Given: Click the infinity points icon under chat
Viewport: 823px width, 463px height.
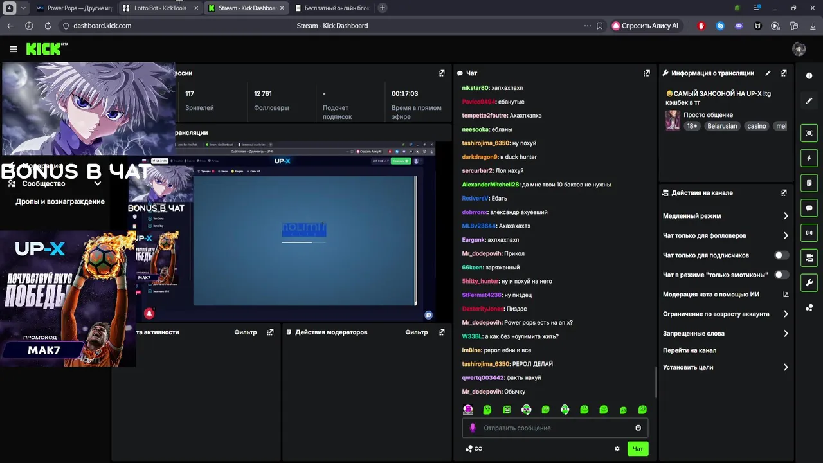Looking at the screenshot, I should [474, 449].
